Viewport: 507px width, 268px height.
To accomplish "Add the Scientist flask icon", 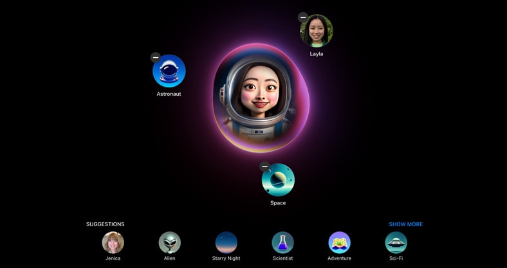I will [x=282, y=242].
